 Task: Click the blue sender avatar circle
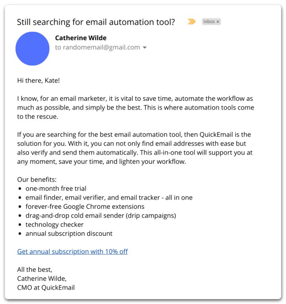(33, 49)
